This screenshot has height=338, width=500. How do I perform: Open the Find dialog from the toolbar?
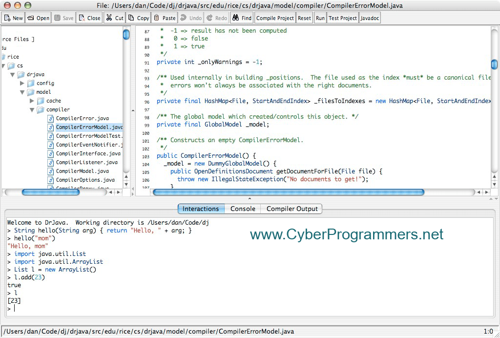[241, 17]
